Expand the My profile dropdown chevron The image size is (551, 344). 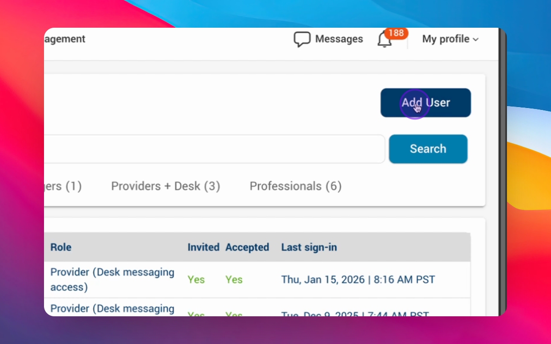tap(475, 40)
